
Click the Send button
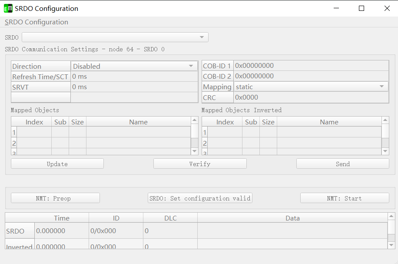pos(343,164)
